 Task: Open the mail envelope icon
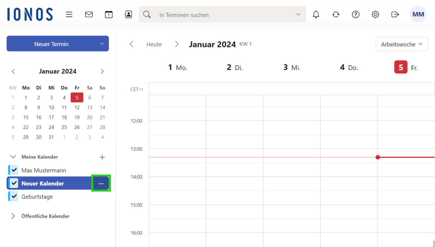[89, 15]
